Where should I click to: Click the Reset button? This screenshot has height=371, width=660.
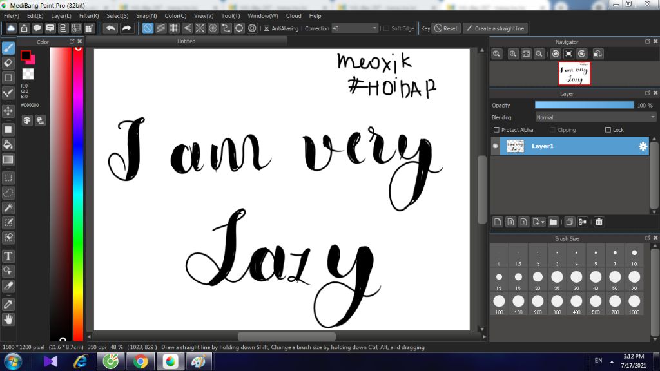pyautogui.click(x=446, y=28)
